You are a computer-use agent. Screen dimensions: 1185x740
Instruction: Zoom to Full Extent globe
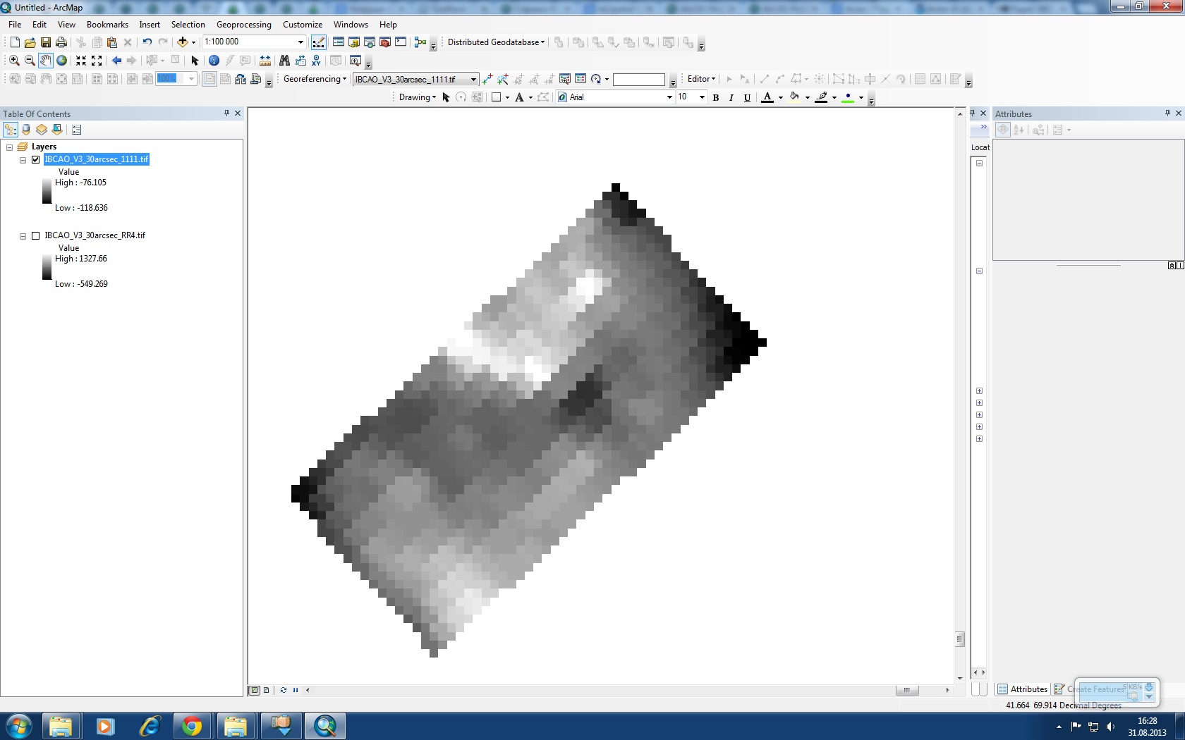tap(61, 61)
